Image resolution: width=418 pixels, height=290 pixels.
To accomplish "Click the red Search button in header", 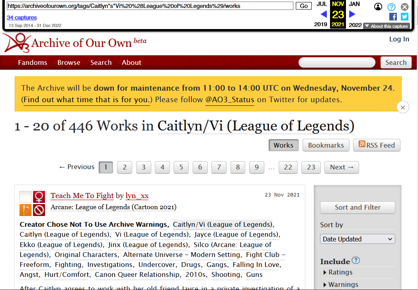I will click(x=396, y=62).
